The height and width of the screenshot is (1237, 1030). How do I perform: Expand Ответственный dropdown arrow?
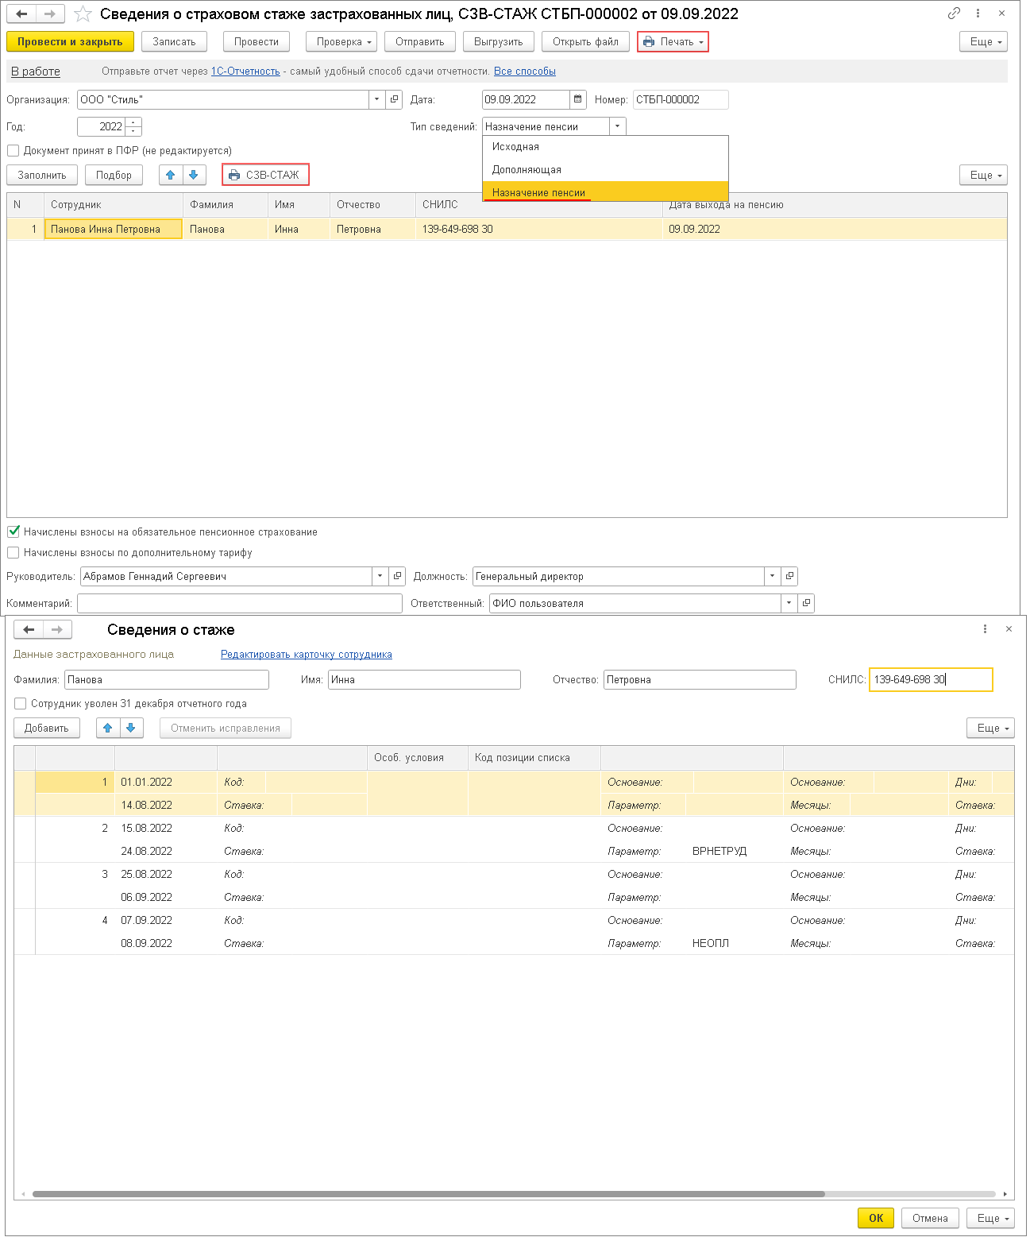pos(789,603)
